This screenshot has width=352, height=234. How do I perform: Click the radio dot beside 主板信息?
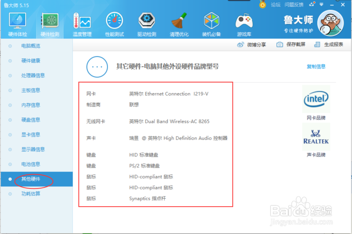10,90
